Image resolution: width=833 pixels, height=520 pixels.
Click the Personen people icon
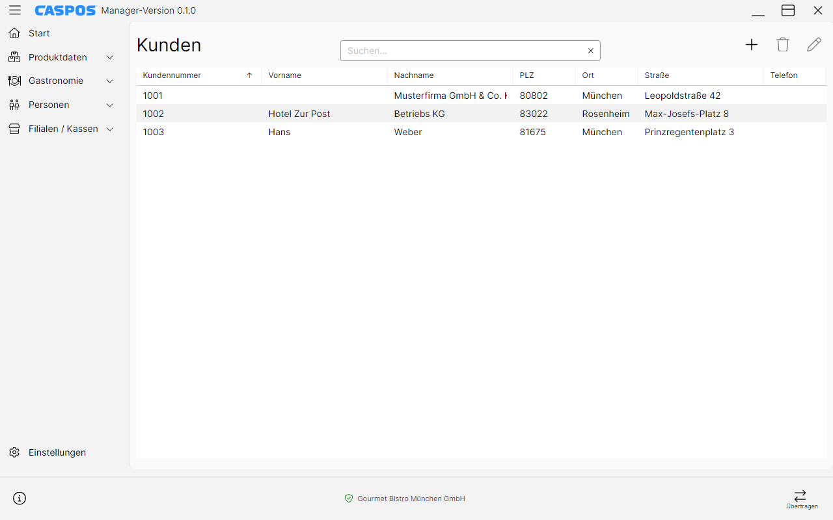[14, 105]
